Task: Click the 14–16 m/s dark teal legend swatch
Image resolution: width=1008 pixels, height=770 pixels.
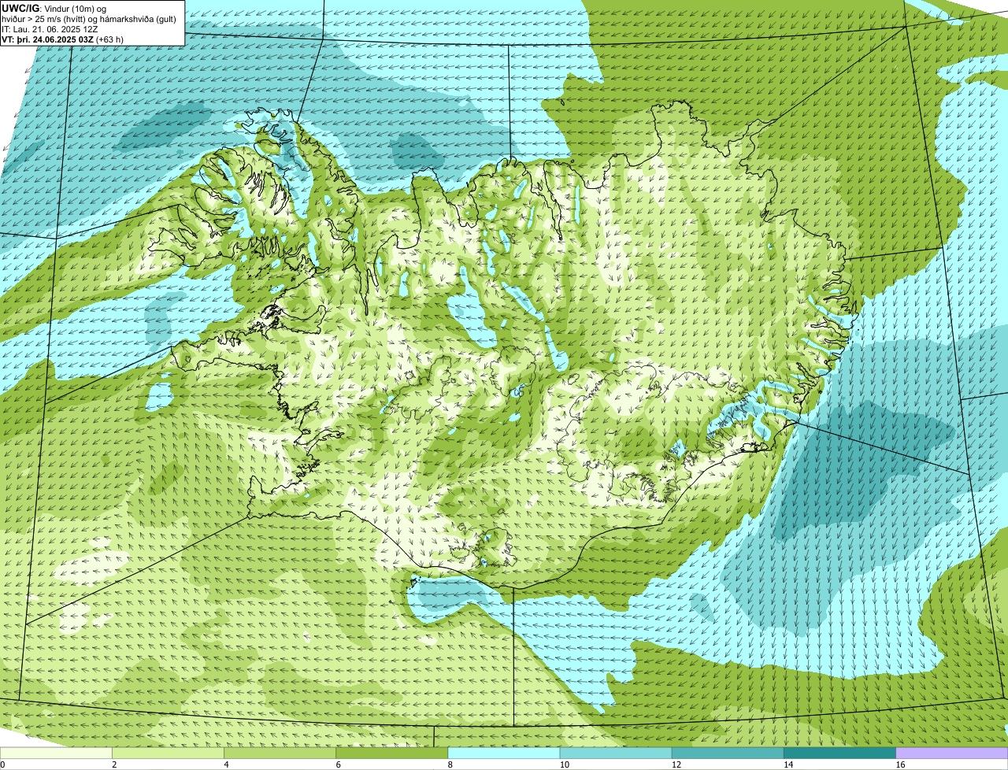Action: coord(840,753)
